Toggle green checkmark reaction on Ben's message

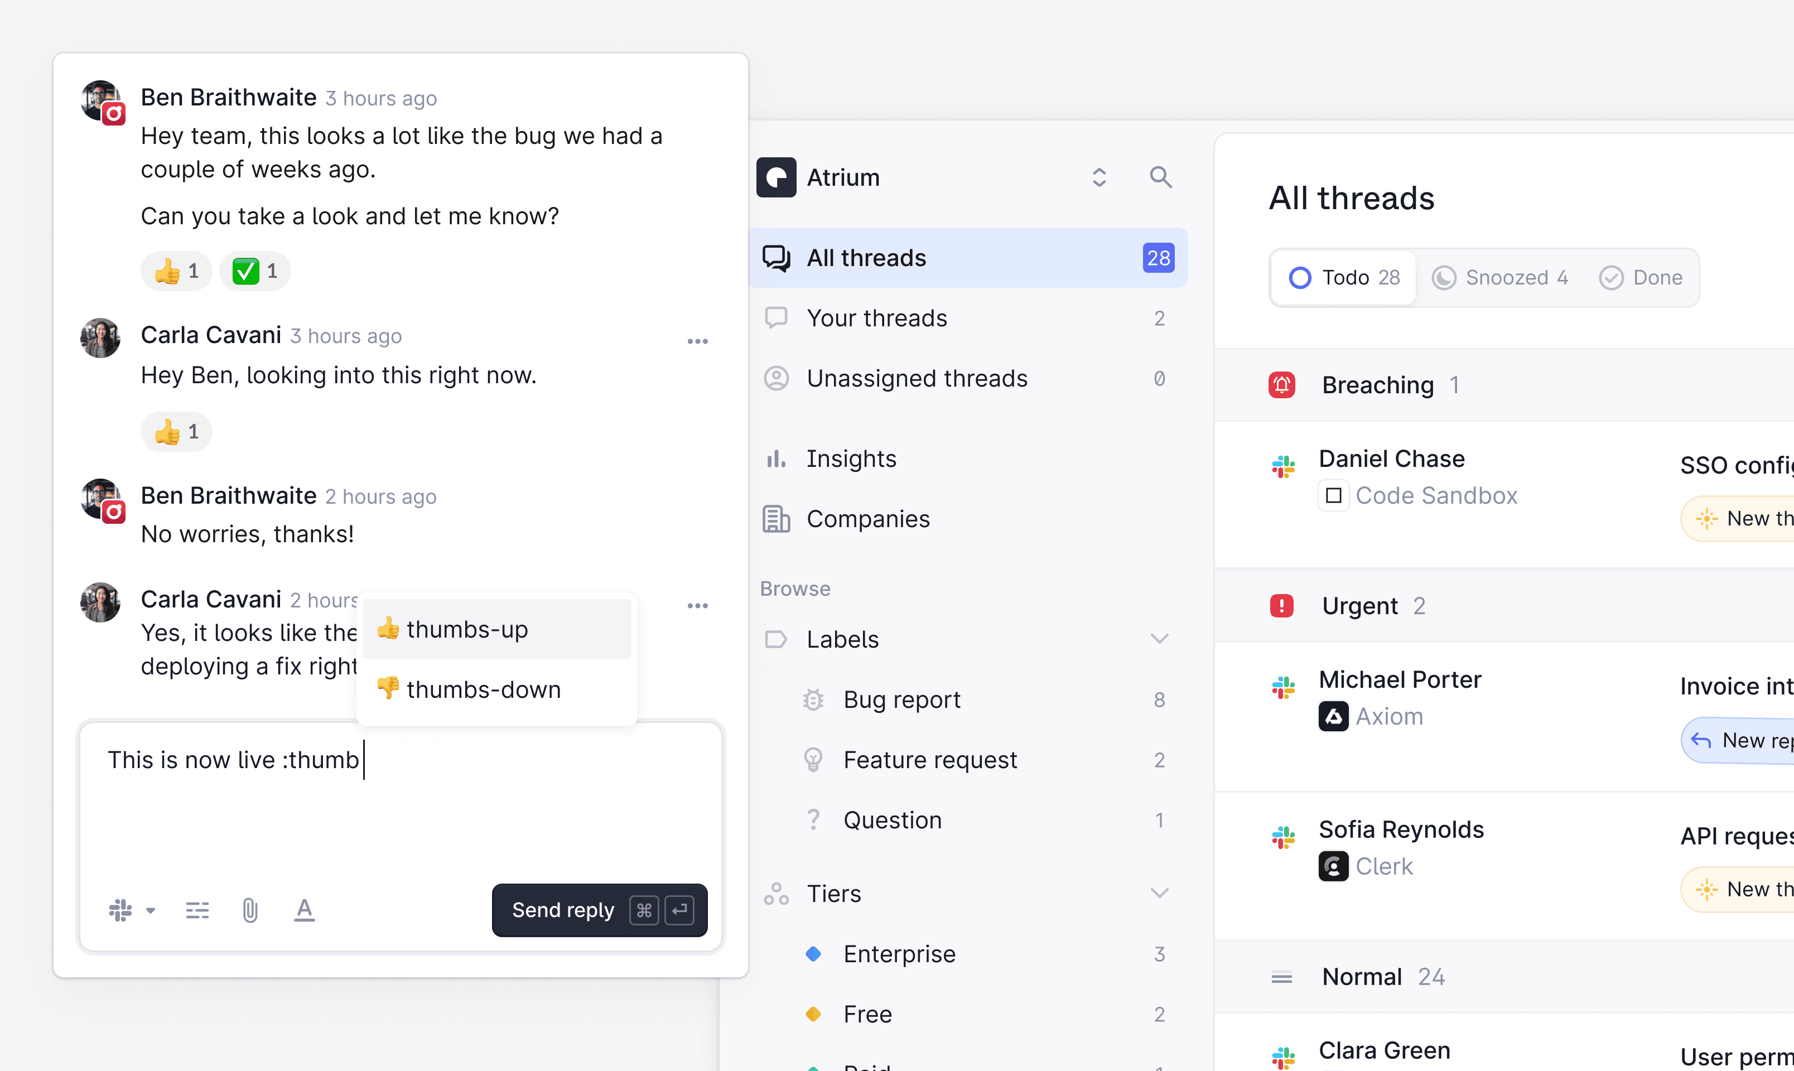coord(255,271)
